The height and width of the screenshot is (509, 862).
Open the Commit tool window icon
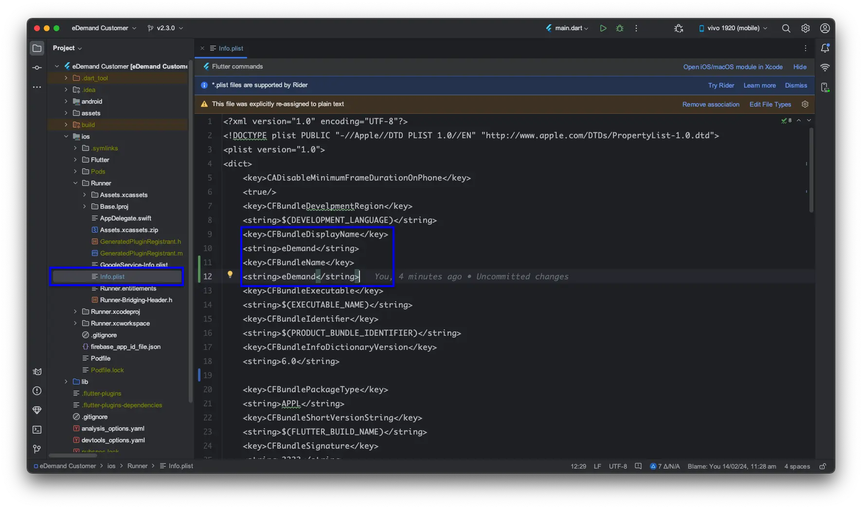37,68
